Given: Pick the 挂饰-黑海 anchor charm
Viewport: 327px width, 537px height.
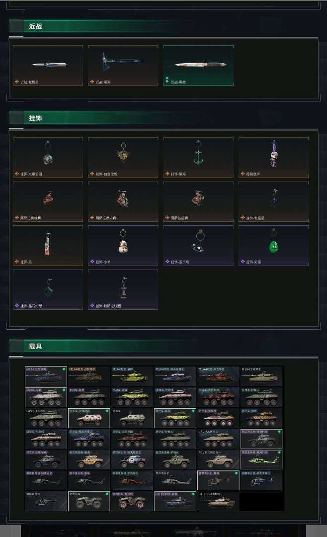Looking at the screenshot, I should pos(199,158).
